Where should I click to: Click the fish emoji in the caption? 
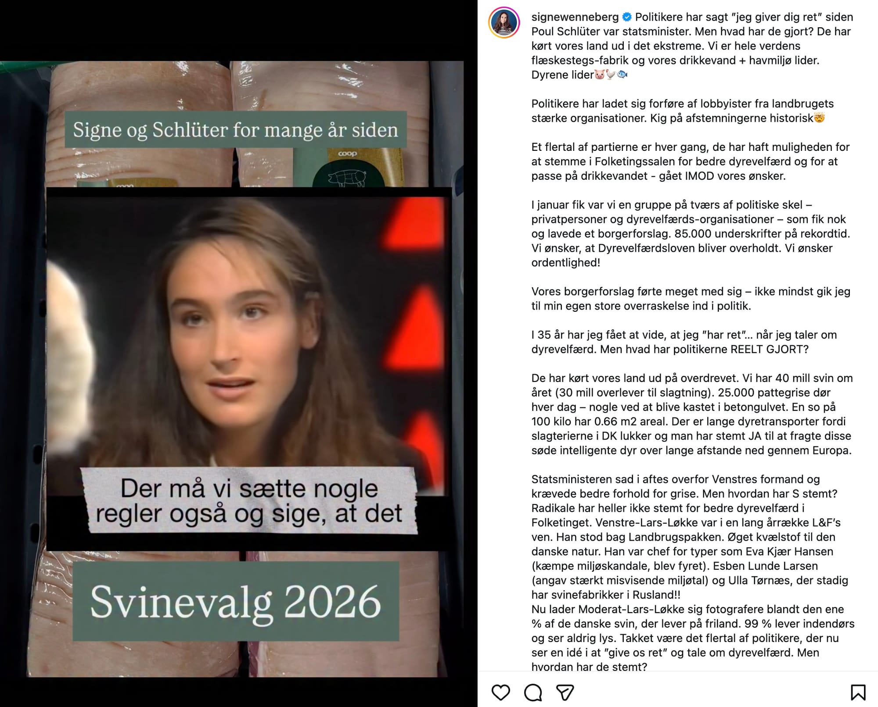click(x=622, y=75)
